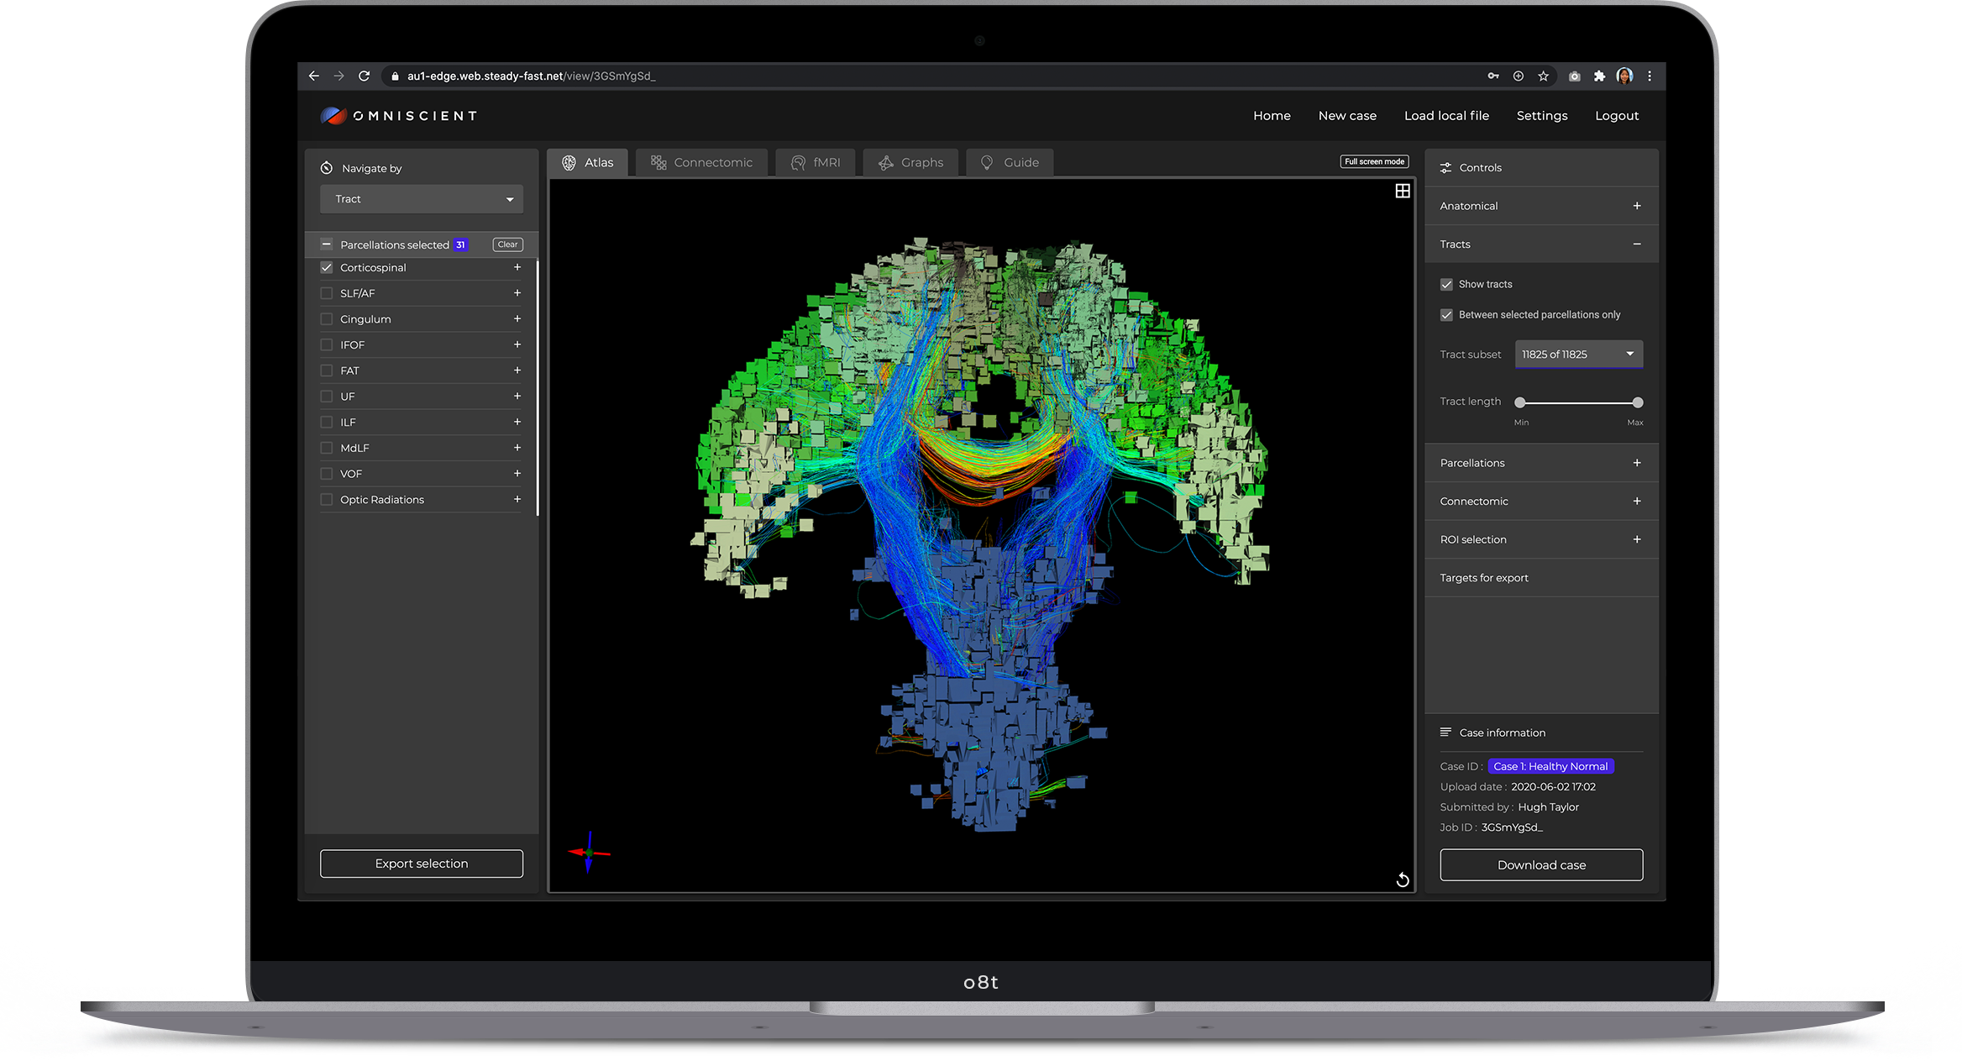This screenshot has height=1061, width=1962.
Task: Open the fMRI tab
Action: click(x=816, y=162)
